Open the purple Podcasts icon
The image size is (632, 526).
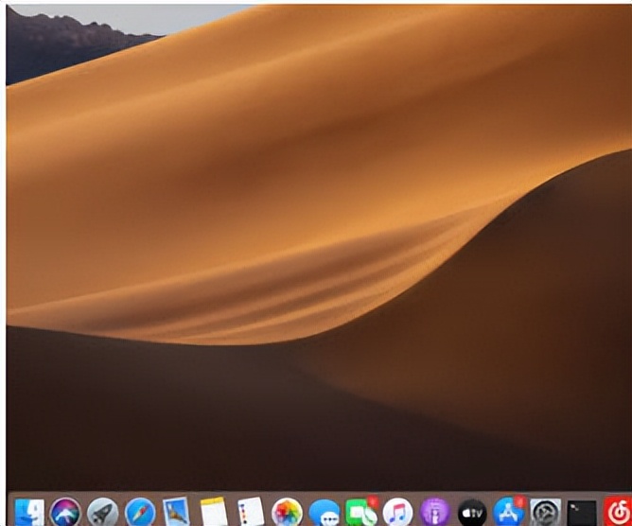click(435, 513)
